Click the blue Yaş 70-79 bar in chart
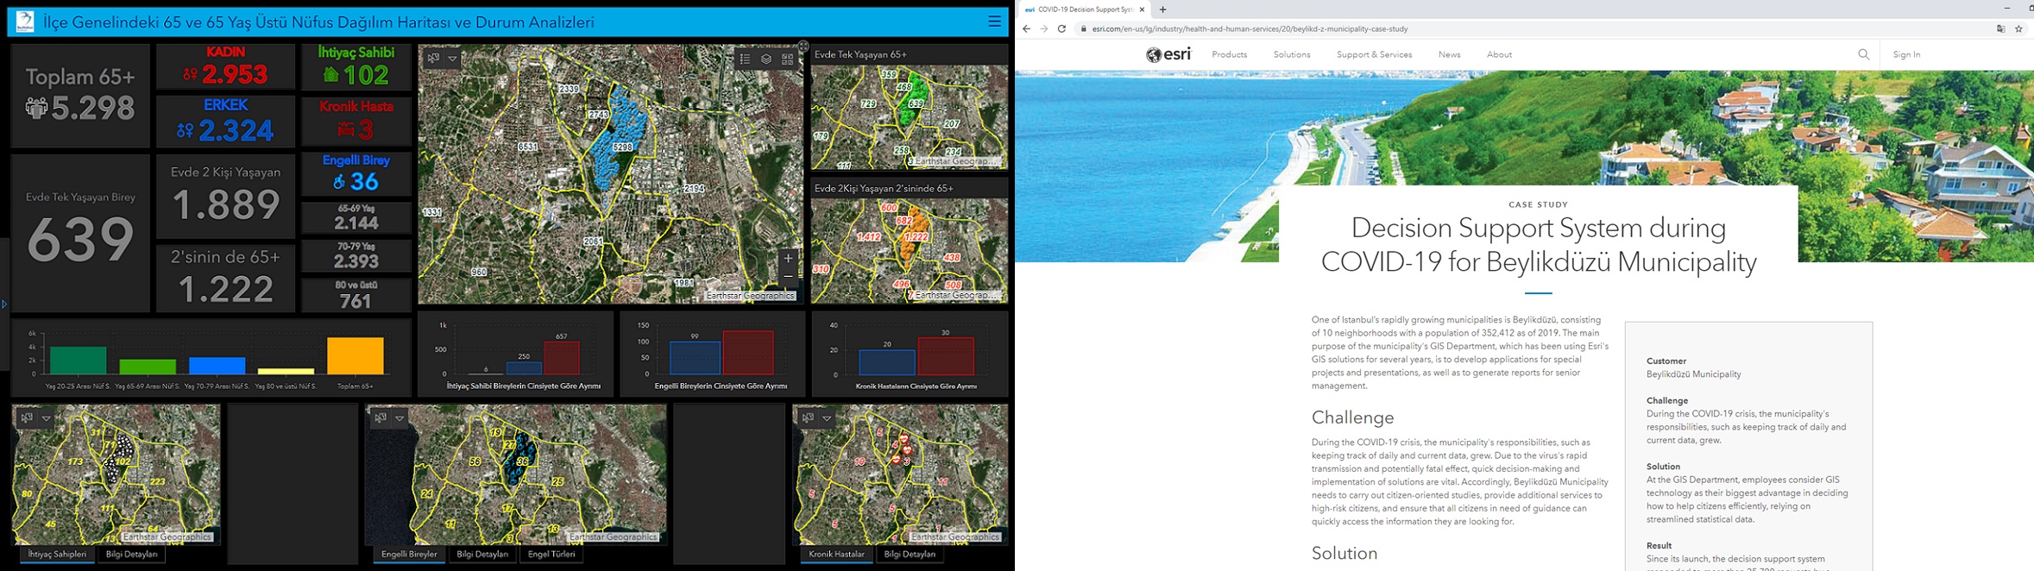Viewport: 2034px width, 571px height. point(217,366)
